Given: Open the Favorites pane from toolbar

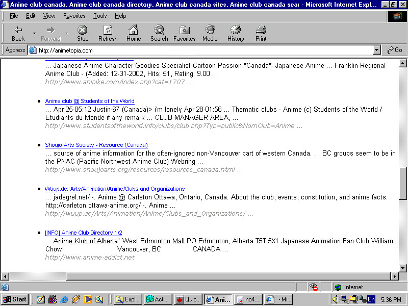Looking at the screenshot, I should [x=185, y=33].
